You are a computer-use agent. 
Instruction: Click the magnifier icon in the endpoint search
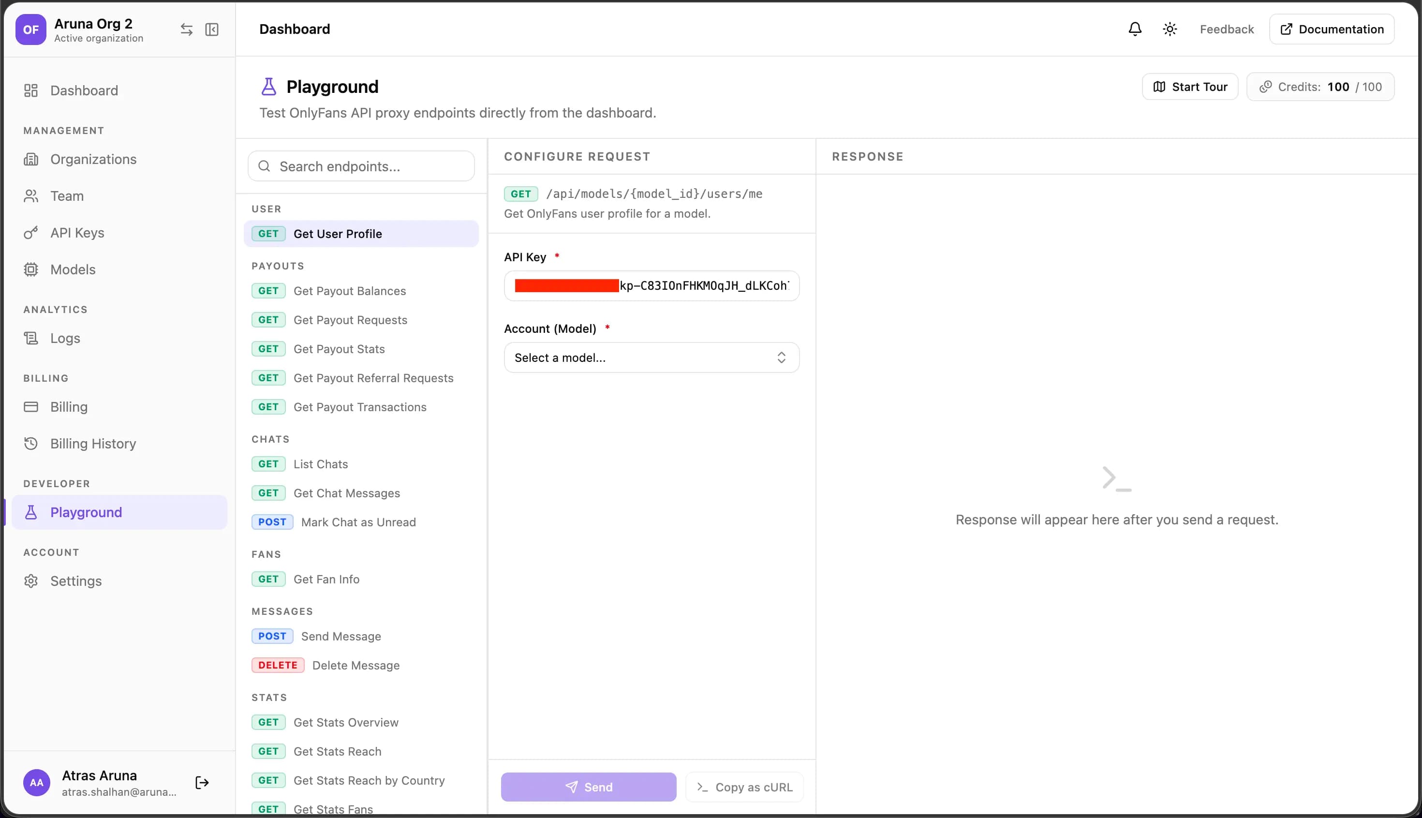point(264,166)
